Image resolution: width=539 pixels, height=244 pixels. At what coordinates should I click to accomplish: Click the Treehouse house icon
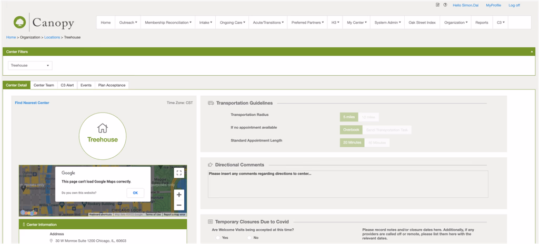coord(103,128)
